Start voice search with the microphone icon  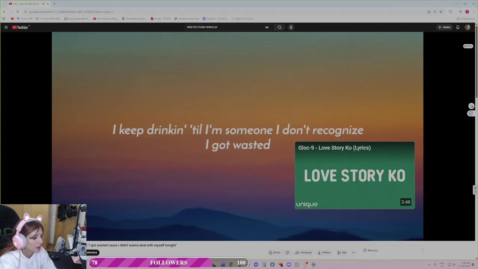pyautogui.click(x=291, y=27)
